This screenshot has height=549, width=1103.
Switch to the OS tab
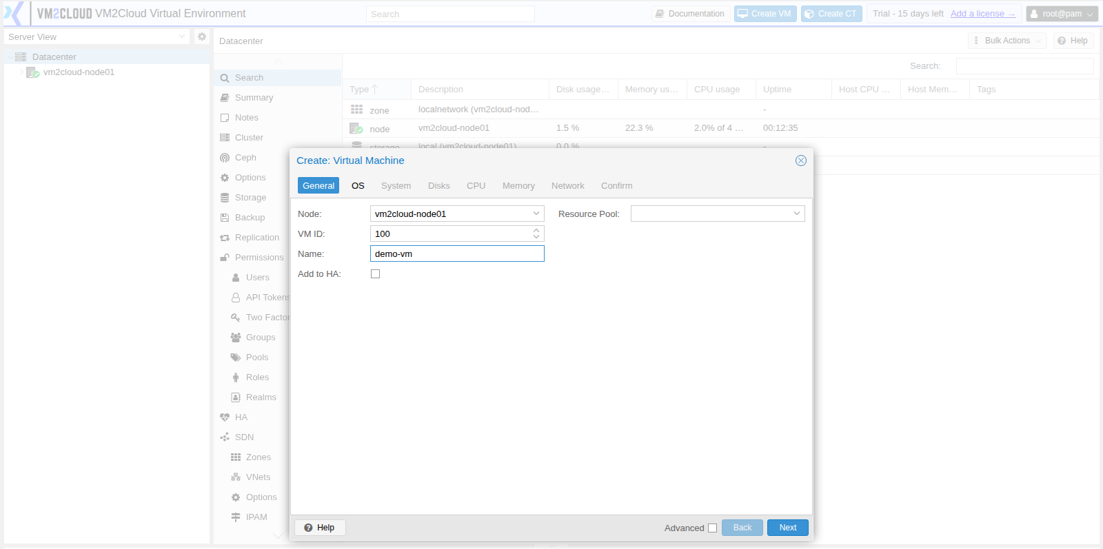click(x=358, y=186)
